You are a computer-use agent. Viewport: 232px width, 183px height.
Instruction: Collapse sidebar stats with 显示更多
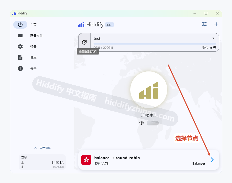pos(42,148)
